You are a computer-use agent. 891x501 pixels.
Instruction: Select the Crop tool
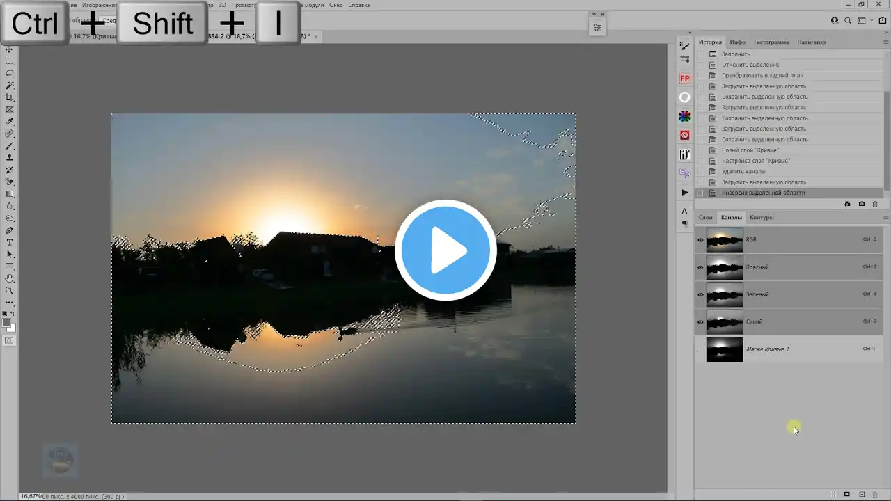coord(10,97)
